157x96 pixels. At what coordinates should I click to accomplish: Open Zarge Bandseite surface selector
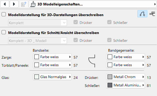coord(52,57)
